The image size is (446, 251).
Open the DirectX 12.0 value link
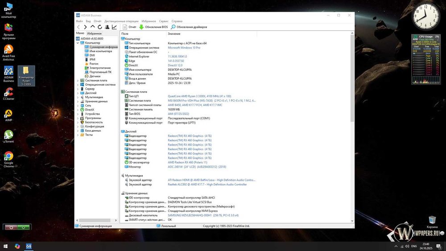(175, 66)
